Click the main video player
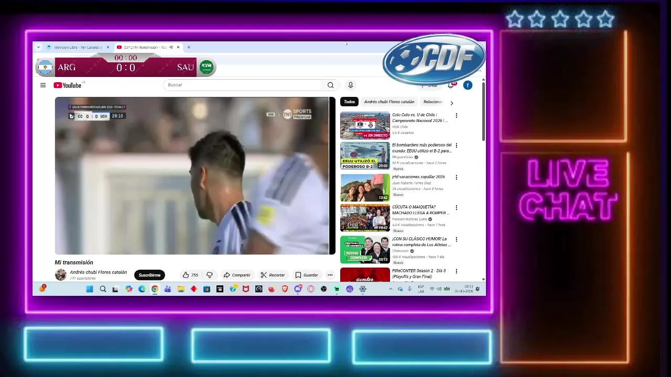The width and height of the screenshot is (671, 377). coord(195,175)
